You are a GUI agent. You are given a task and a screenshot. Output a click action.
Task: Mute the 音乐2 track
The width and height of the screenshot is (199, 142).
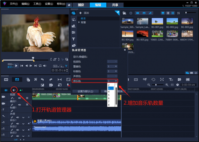(18, 130)
